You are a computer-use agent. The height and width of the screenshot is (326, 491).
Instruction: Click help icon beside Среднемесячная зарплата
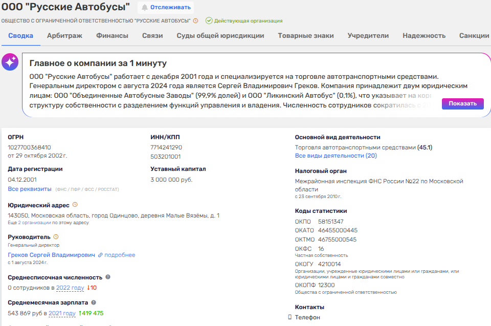[94, 302]
